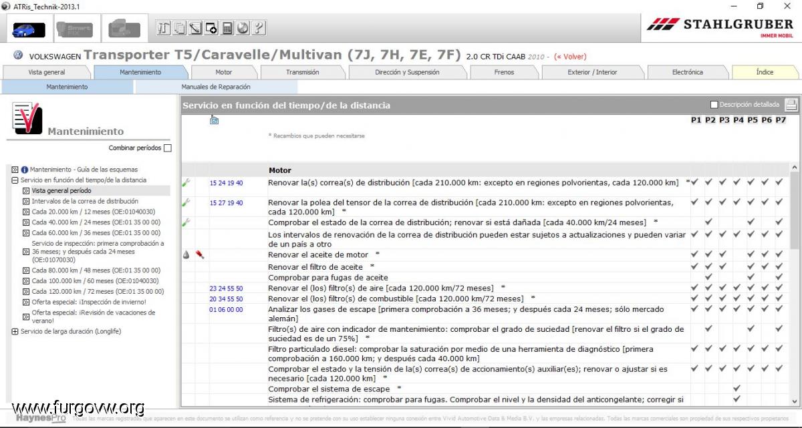The height and width of the screenshot is (428, 802).
Task: Open operation code 01 06 00 00
Action: point(226,310)
